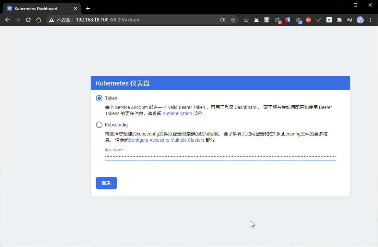The height and width of the screenshot is (247, 378).
Task: Open the pentagon-shaped share extension icon
Action: point(246,20)
